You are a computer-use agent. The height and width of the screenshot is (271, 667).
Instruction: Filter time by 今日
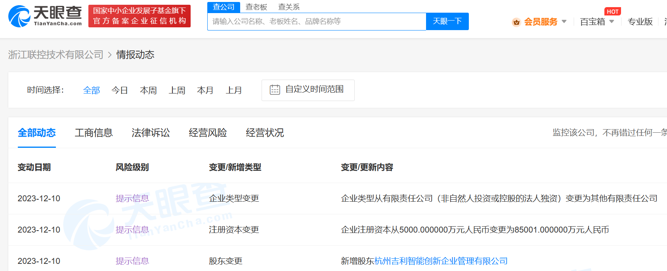click(x=120, y=90)
